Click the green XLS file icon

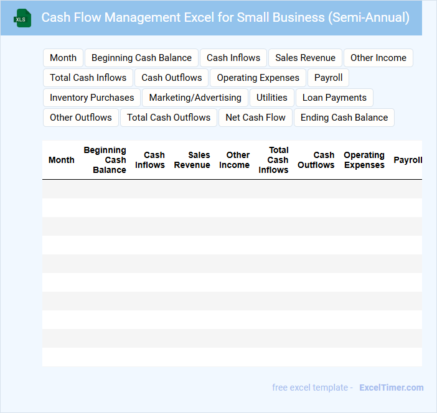22,18
